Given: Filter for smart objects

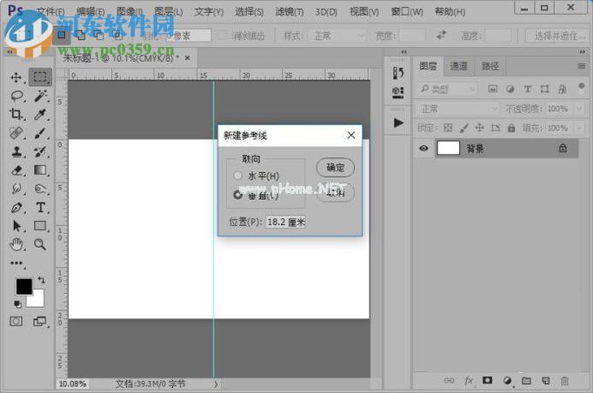Looking at the screenshot, I should tap(563, 89).
